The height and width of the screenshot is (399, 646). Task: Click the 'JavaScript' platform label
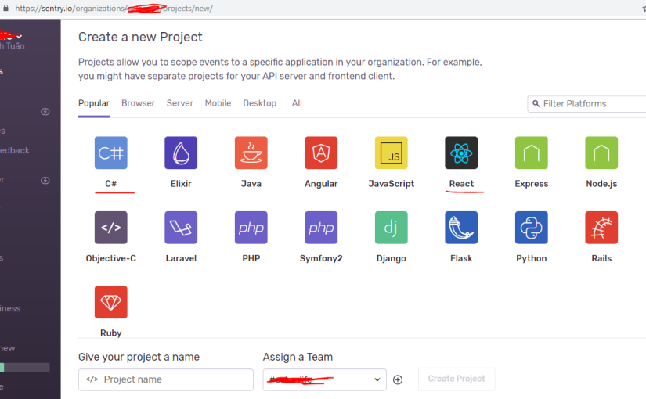[x=391, y=184]
